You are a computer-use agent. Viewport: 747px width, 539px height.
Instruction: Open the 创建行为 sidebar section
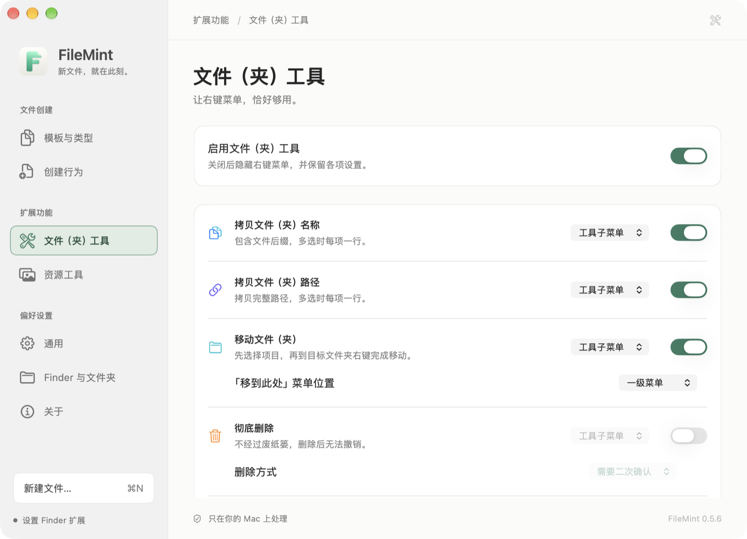click(x=84, y=172)
